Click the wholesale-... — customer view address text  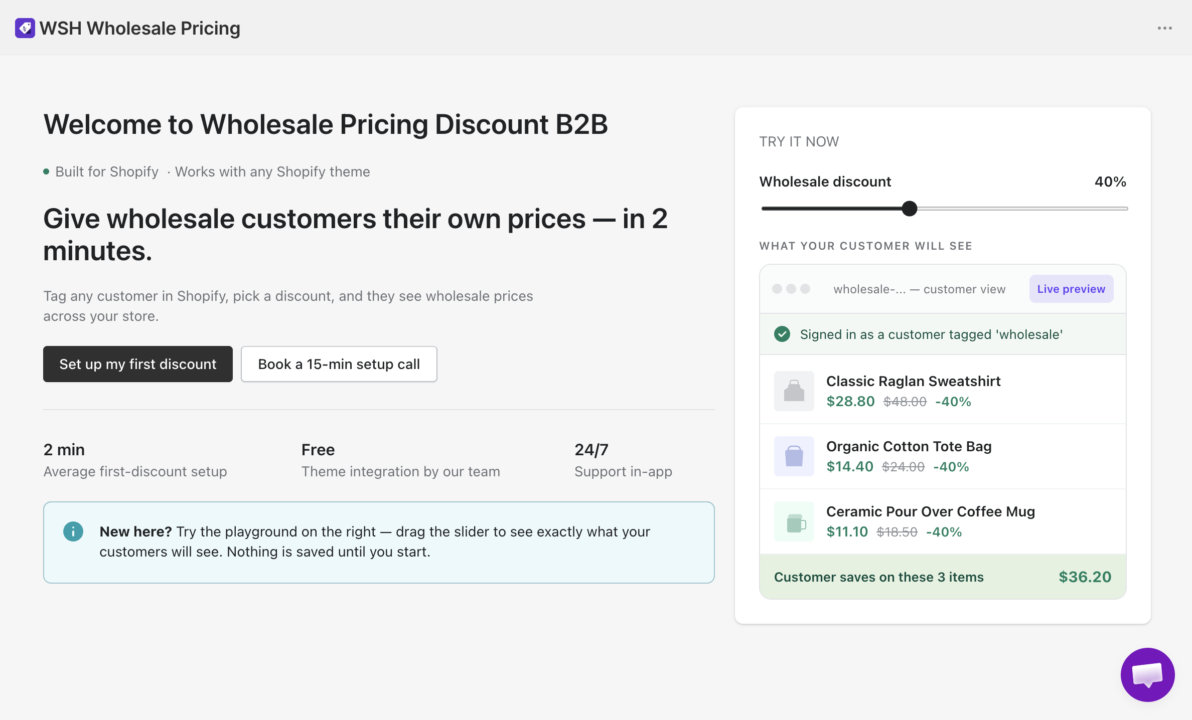[919, 289]
